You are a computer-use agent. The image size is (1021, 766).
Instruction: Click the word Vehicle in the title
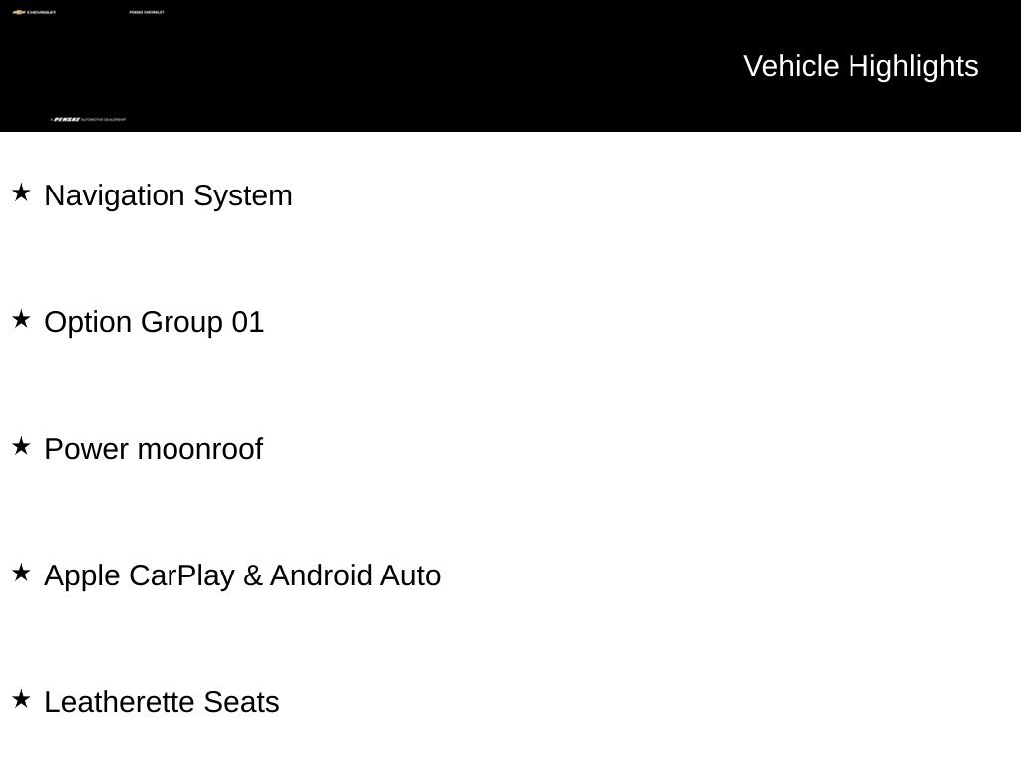(791, 66)
